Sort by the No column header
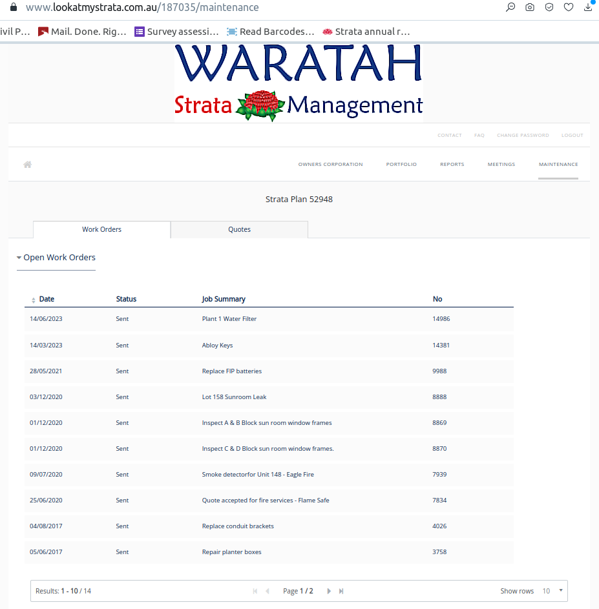The height and width of the screenshot is (609, 599). (437, 299)
